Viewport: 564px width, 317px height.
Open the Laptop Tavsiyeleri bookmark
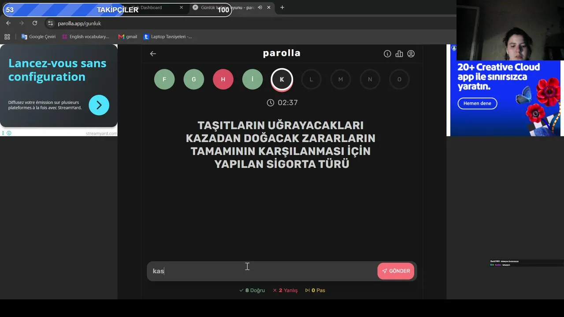click(168, 37)
